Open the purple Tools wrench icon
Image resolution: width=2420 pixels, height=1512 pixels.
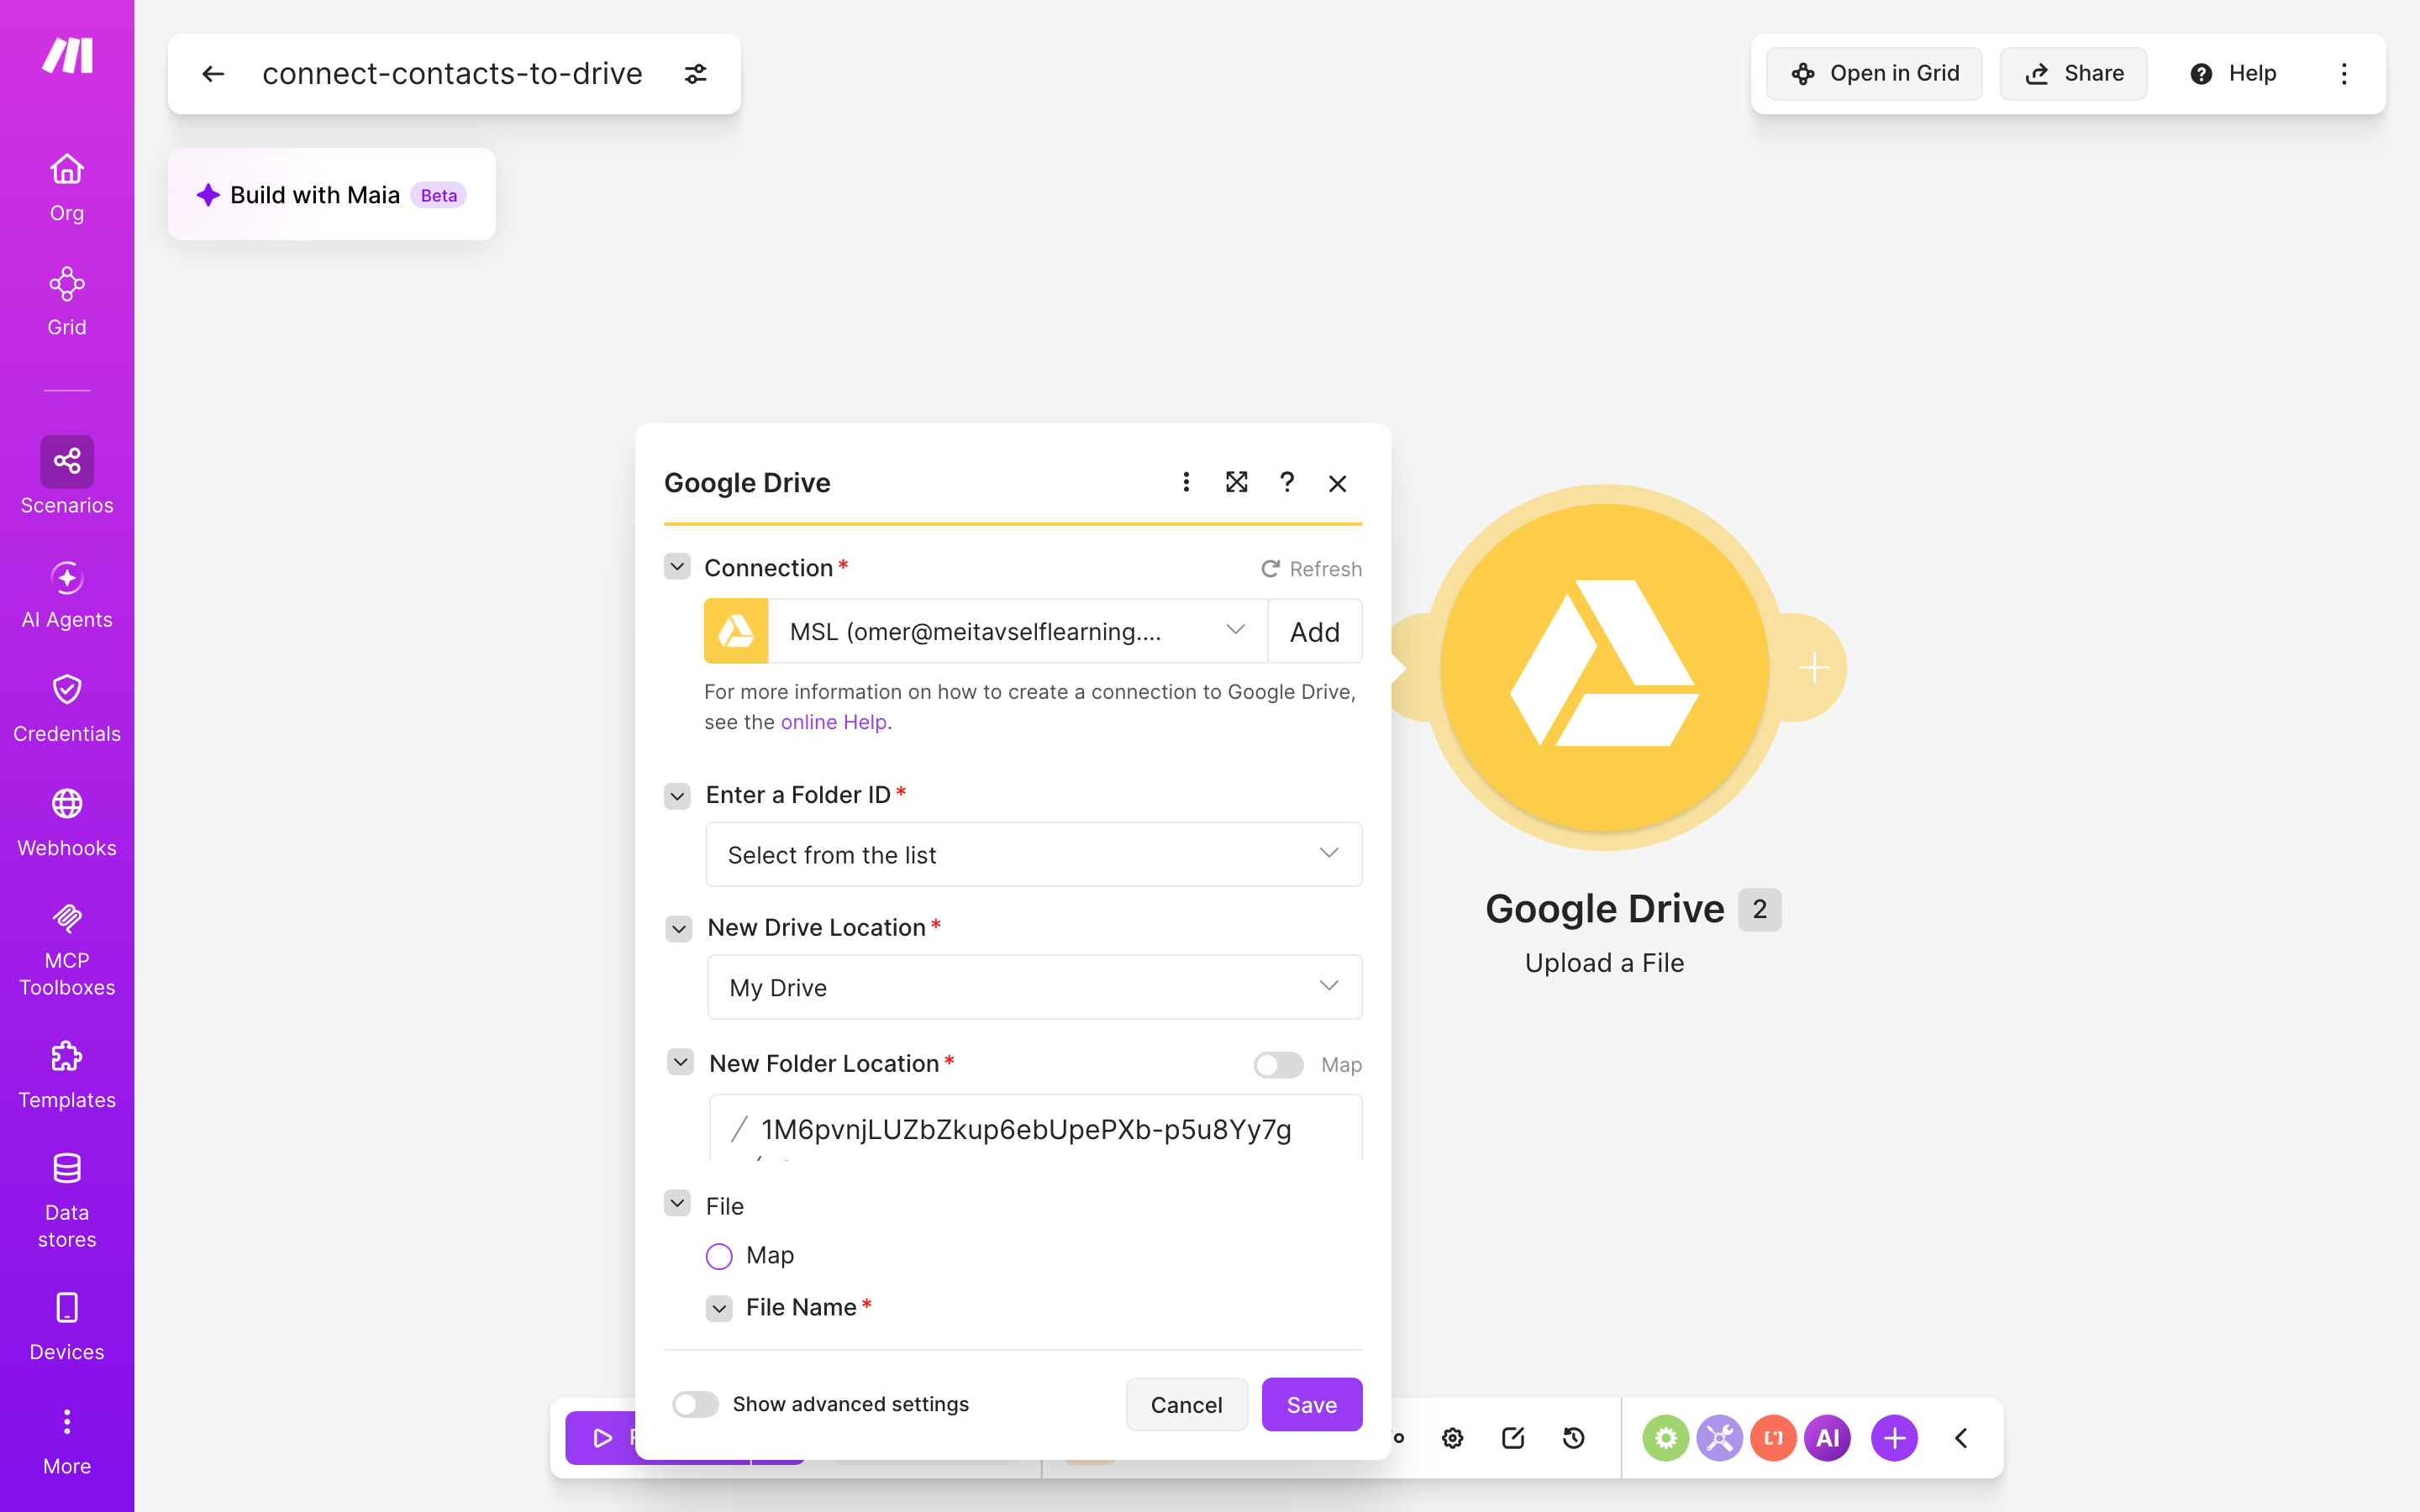click(1720, 1438)
